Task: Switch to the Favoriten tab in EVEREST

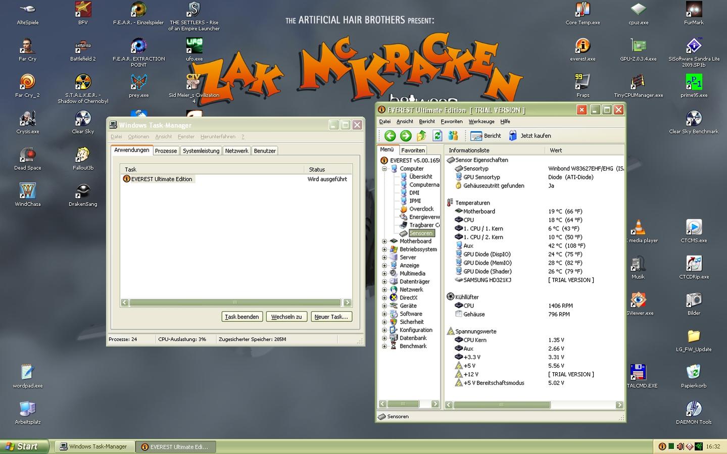Action: point(413,150)
